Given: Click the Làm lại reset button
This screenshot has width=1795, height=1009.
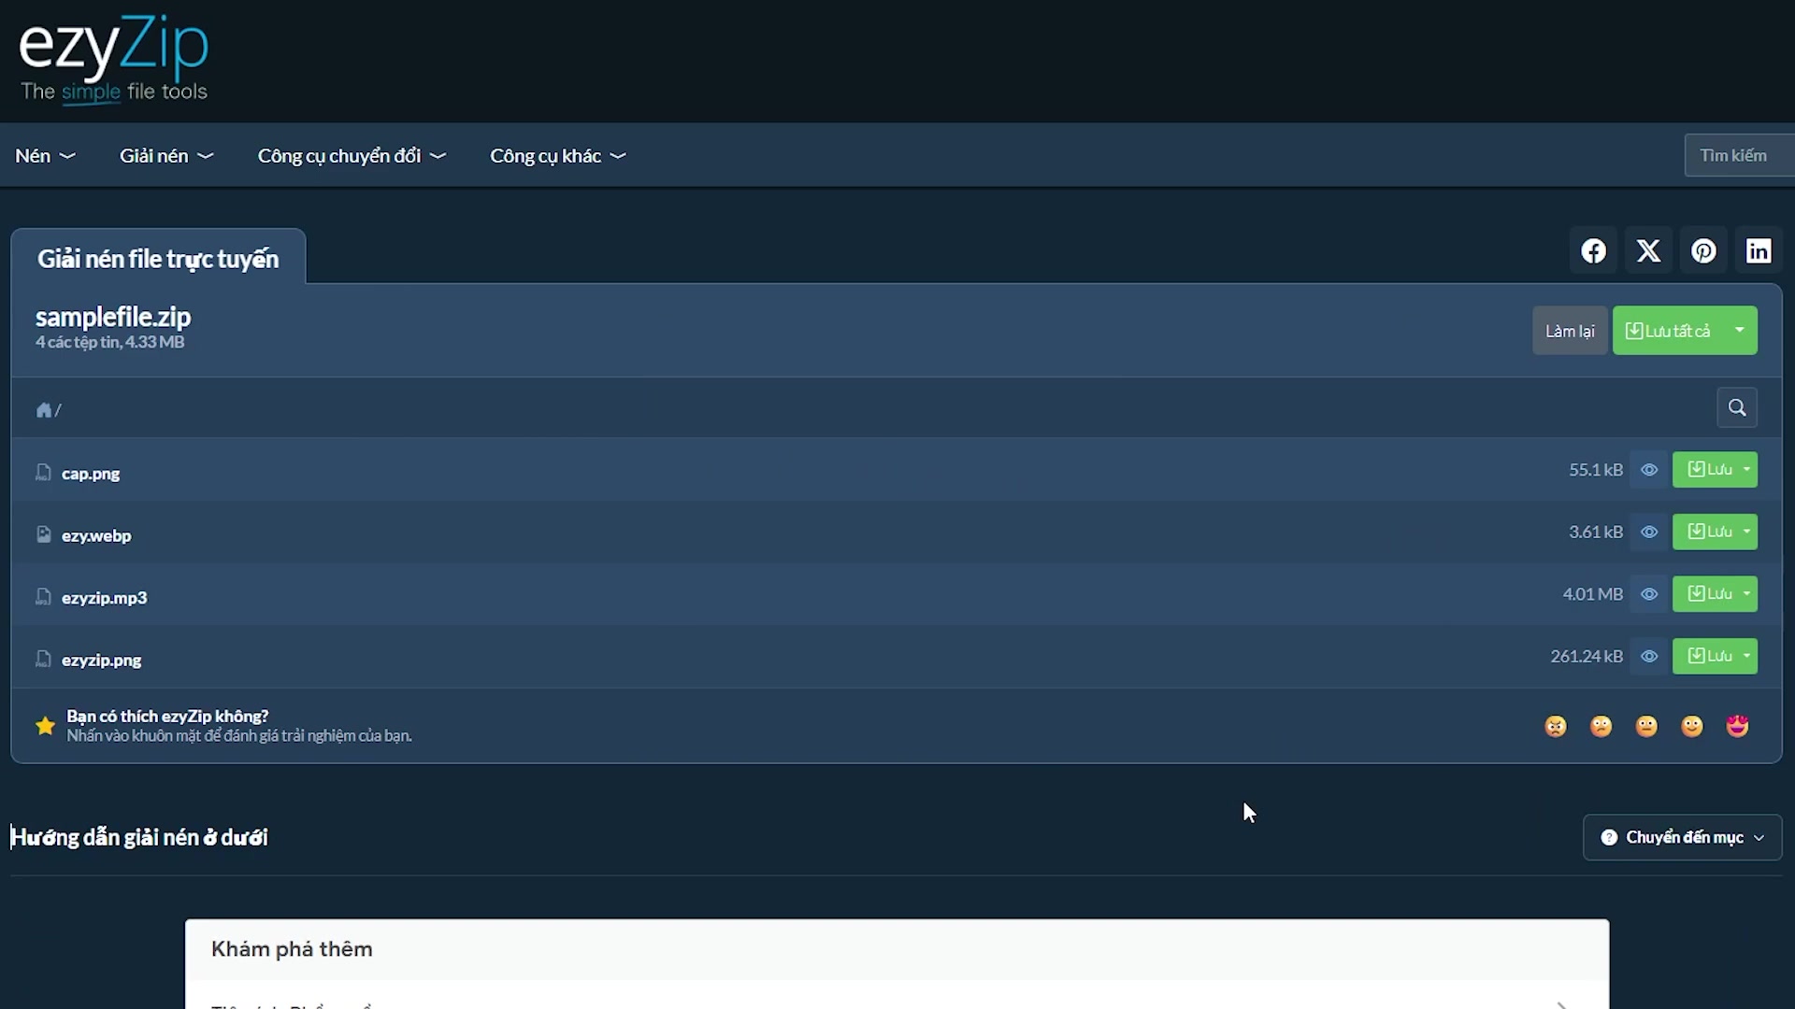Looking at the screenshot, I should pos(1570,331).
